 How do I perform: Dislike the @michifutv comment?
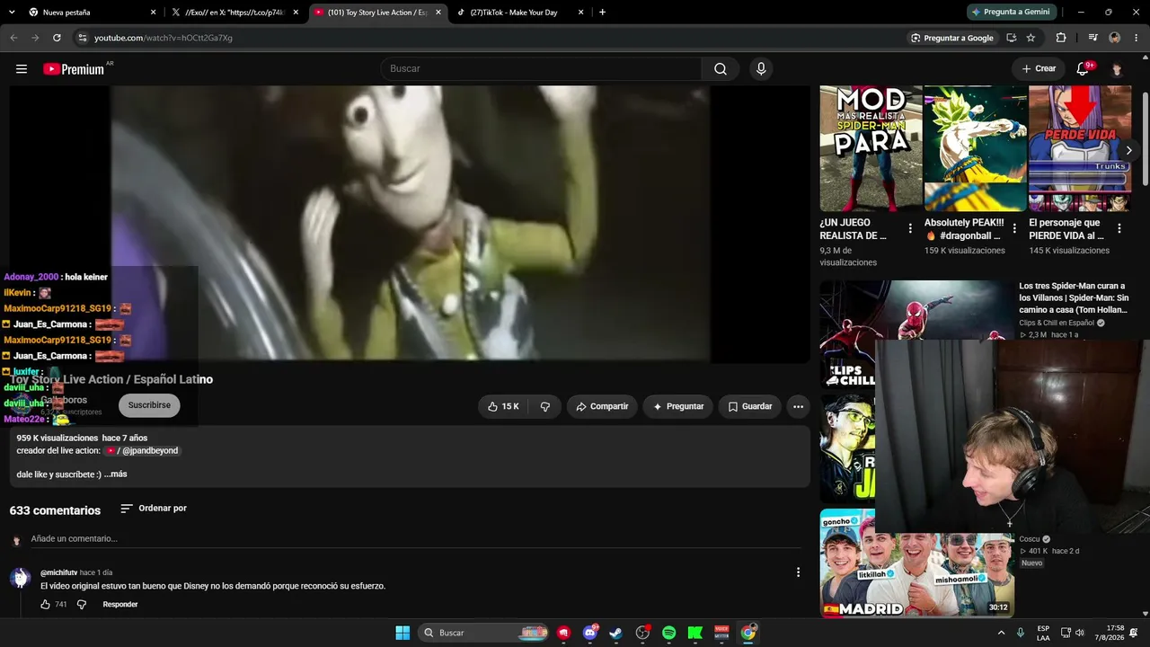click(x=81, y=605)
